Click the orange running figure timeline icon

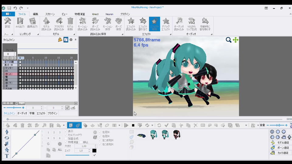tap(60, 39)
